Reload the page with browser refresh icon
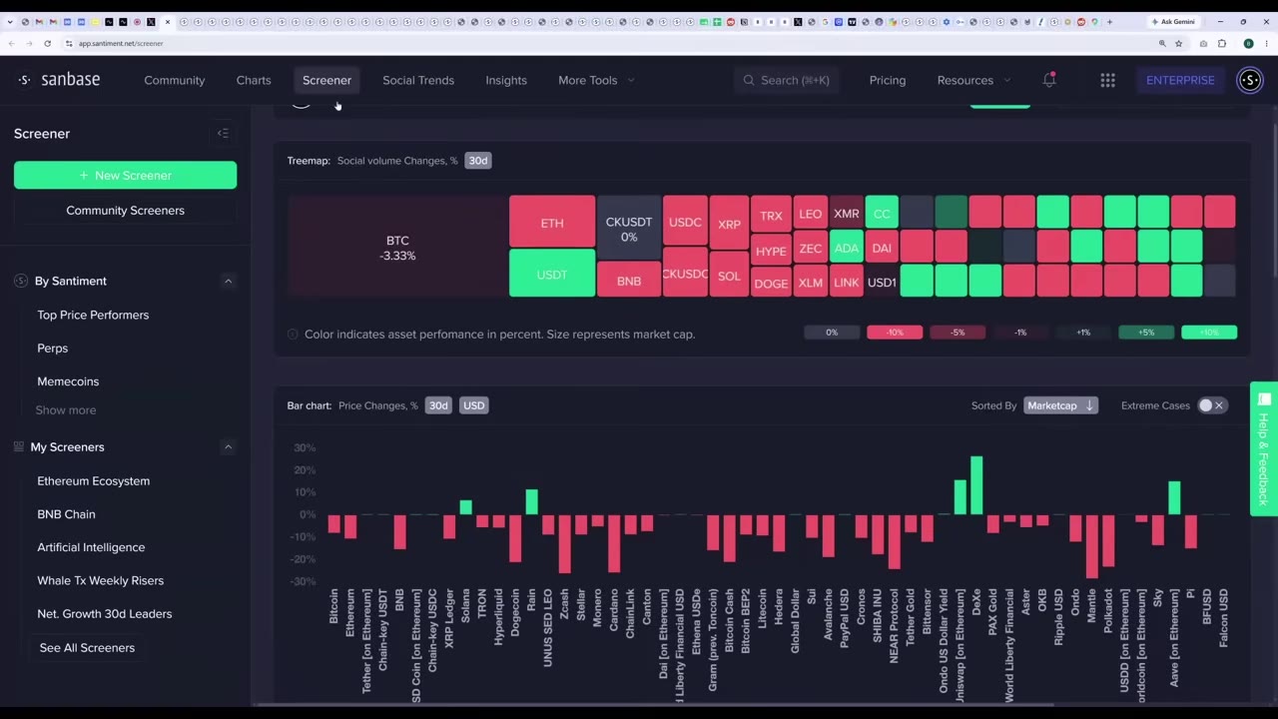The width and height of the screenshot is (1278, 719). coord(47,43)
